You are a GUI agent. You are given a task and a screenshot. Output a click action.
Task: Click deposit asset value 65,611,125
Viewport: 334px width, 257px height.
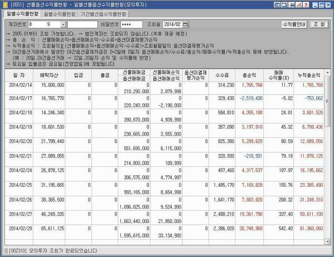[x=52, y=229]
